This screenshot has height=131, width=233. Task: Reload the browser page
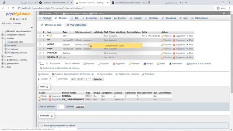[13, 8]
